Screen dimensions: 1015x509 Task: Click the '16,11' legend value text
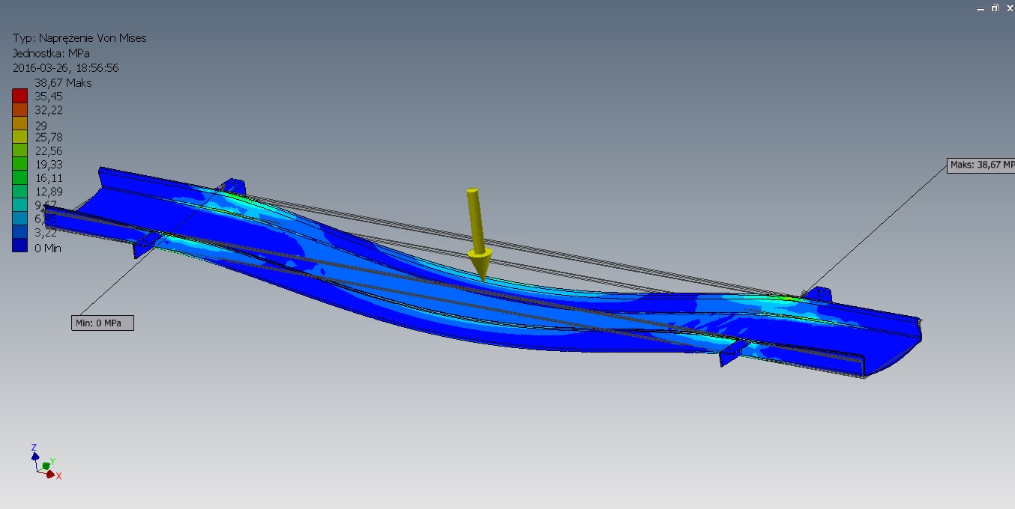click(49, 178)
